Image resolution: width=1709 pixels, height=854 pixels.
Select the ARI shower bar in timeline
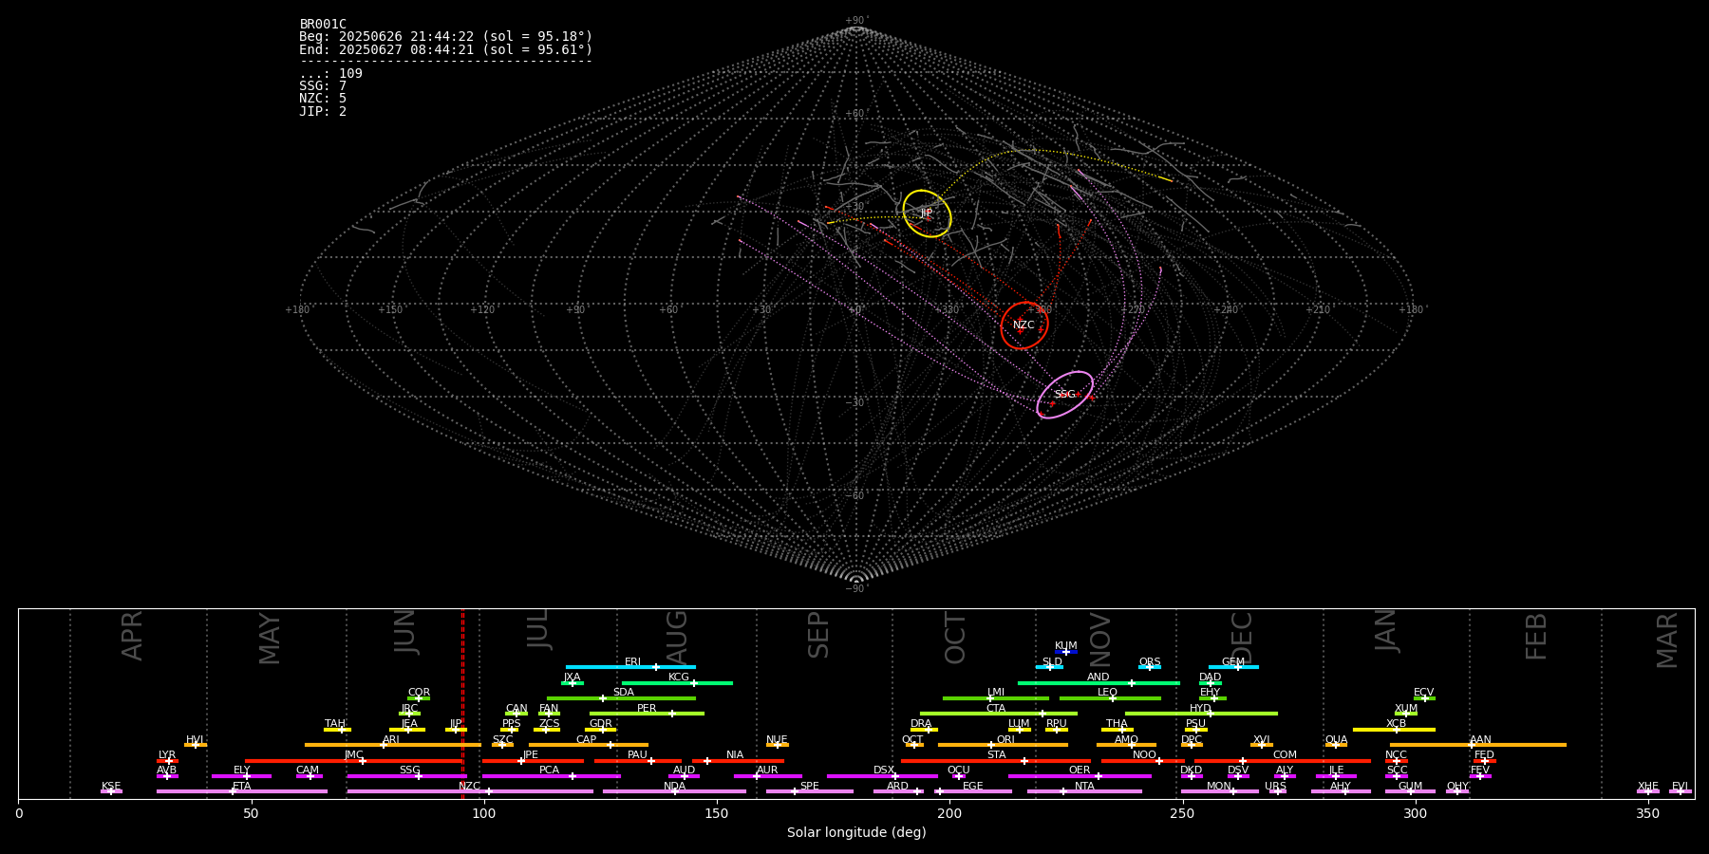click(x=393, y=745)
